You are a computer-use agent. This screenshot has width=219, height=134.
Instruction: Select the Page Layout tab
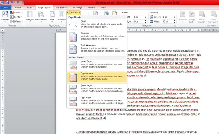(44, 8)
